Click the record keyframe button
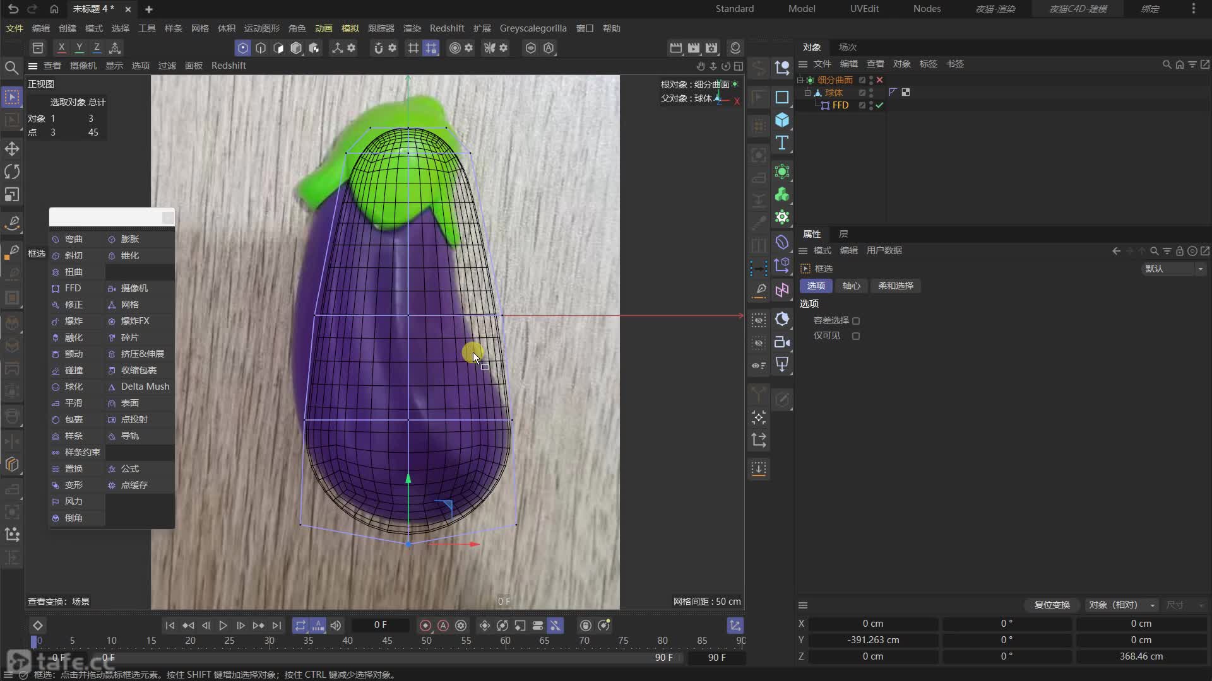This screenshot has height=681, width=1212. point(425,626)
